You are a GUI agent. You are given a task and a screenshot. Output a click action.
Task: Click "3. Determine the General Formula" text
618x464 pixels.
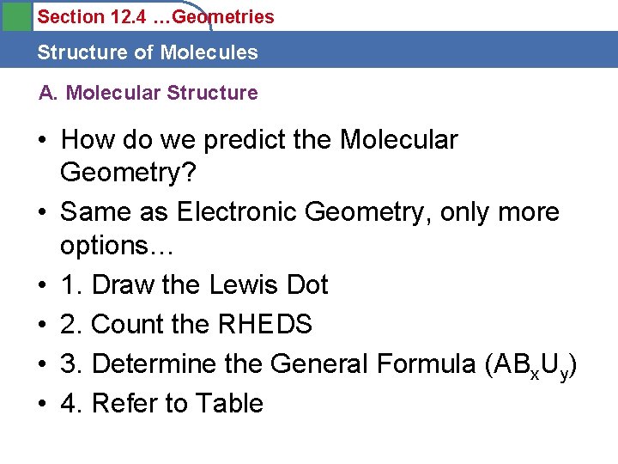[x=269, y=363]
